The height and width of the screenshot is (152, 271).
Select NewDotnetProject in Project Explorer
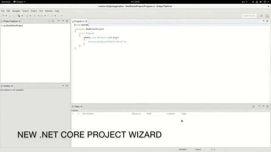(x=14, y=25)
